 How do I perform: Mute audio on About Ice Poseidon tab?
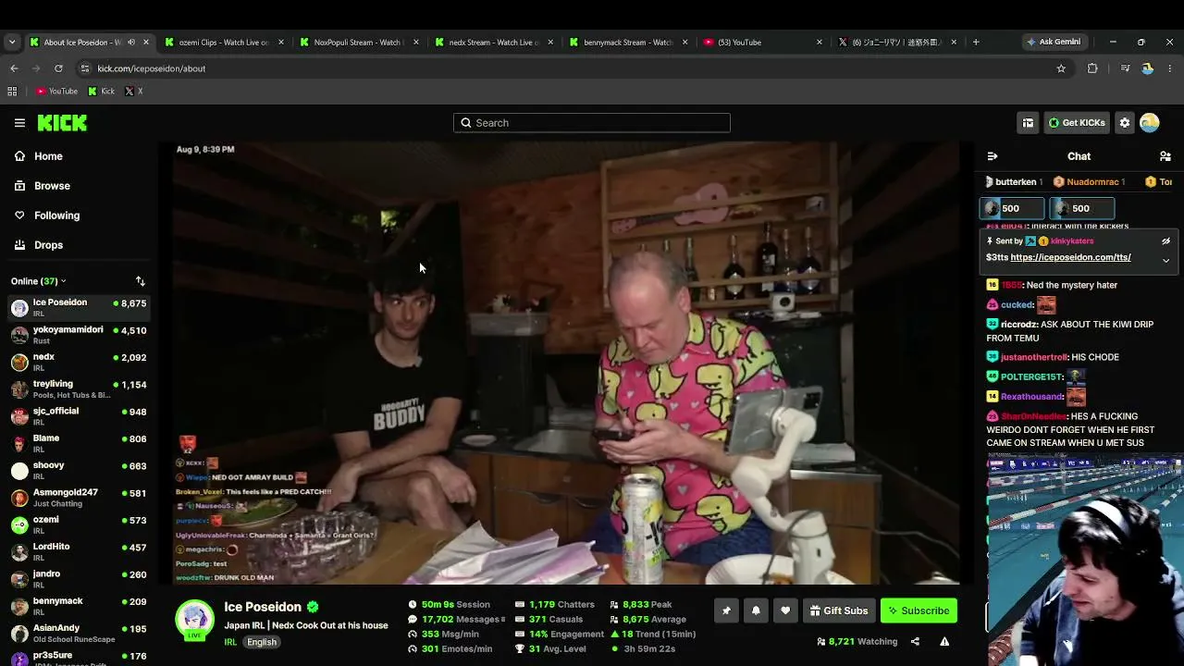point(131,42)
